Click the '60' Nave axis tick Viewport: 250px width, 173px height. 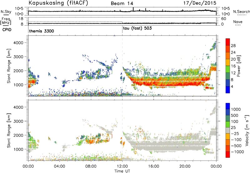tap(223, 19)
